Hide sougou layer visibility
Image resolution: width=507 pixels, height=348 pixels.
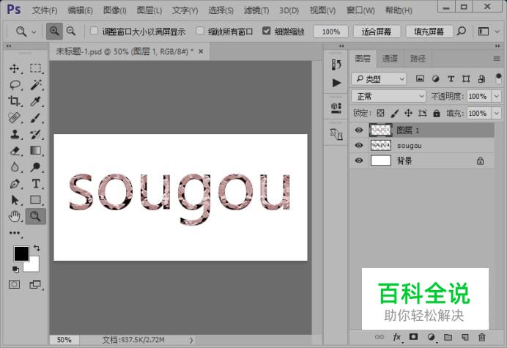coord(358,145)
